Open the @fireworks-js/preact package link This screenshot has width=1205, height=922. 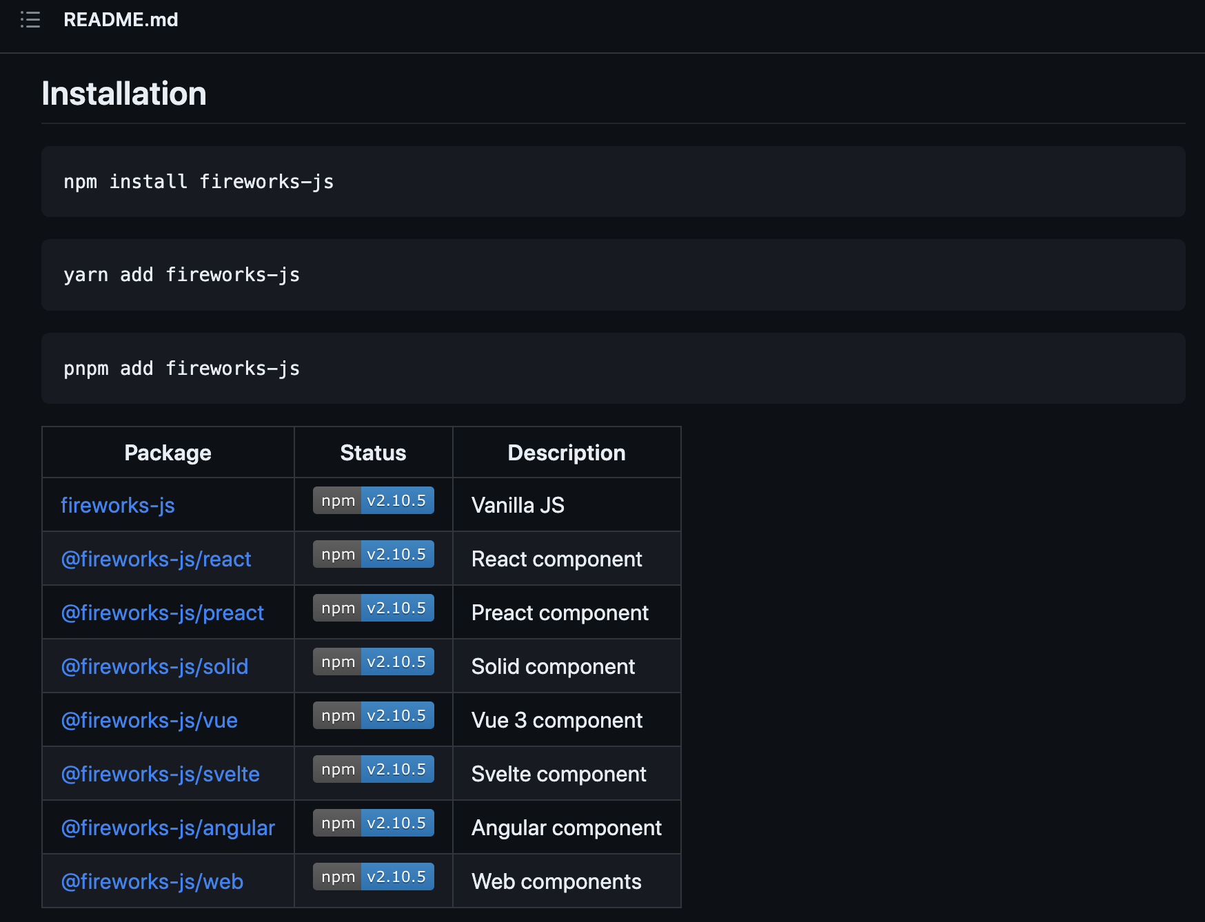click(163, 613)
